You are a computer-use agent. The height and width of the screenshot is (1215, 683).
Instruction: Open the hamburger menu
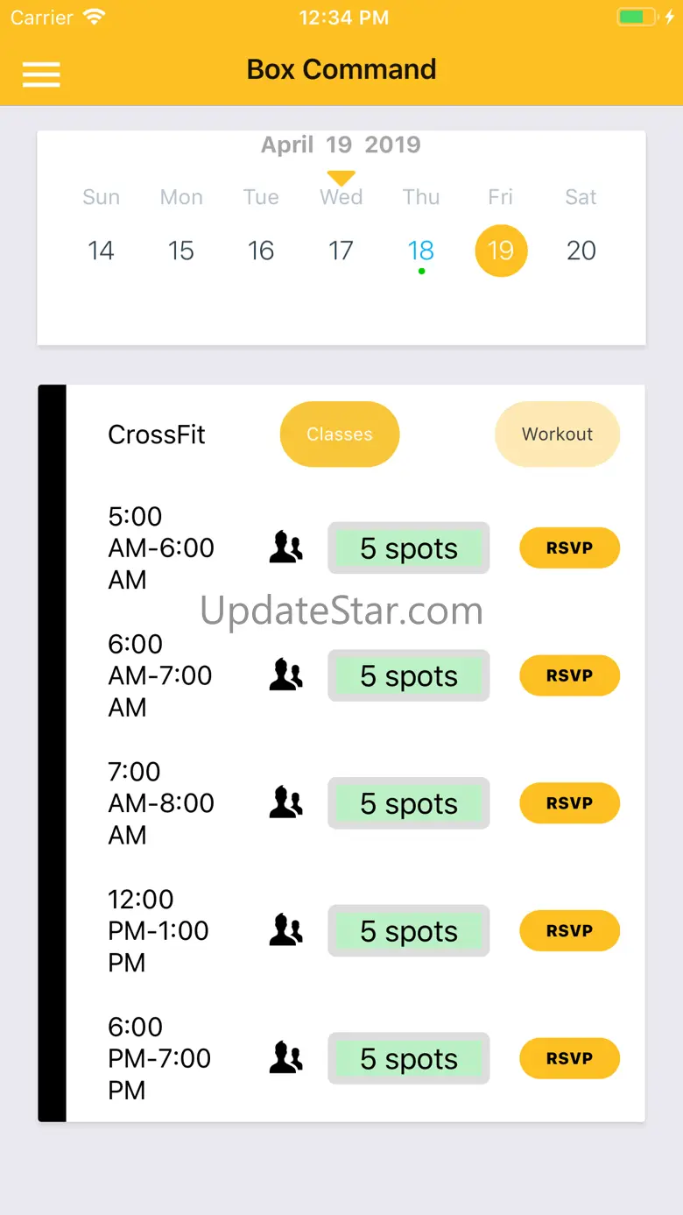coord(41,74)
